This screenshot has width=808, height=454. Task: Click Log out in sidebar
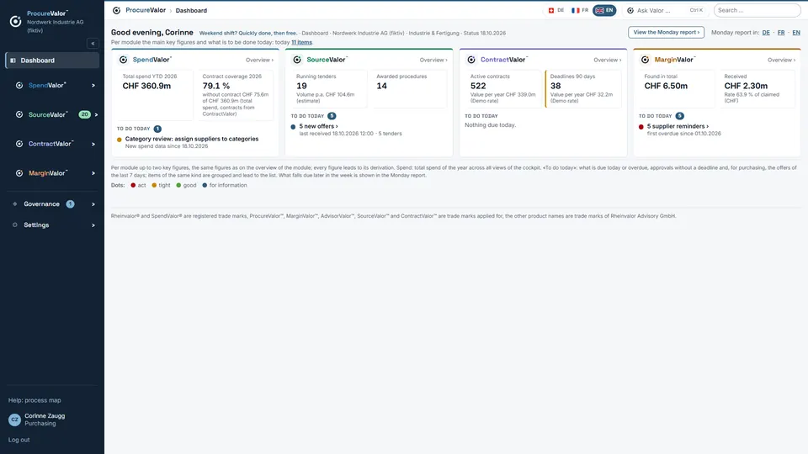coord(19,440)
